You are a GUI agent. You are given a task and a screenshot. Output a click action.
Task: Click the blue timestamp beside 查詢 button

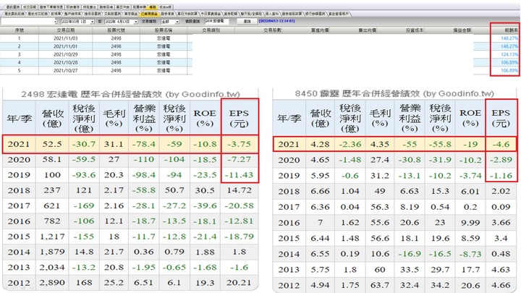[x=276, y=21]
